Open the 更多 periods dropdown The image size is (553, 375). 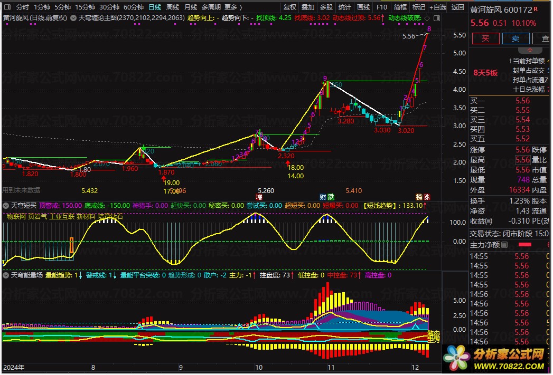pyautogui.click(x=233, y=7)
